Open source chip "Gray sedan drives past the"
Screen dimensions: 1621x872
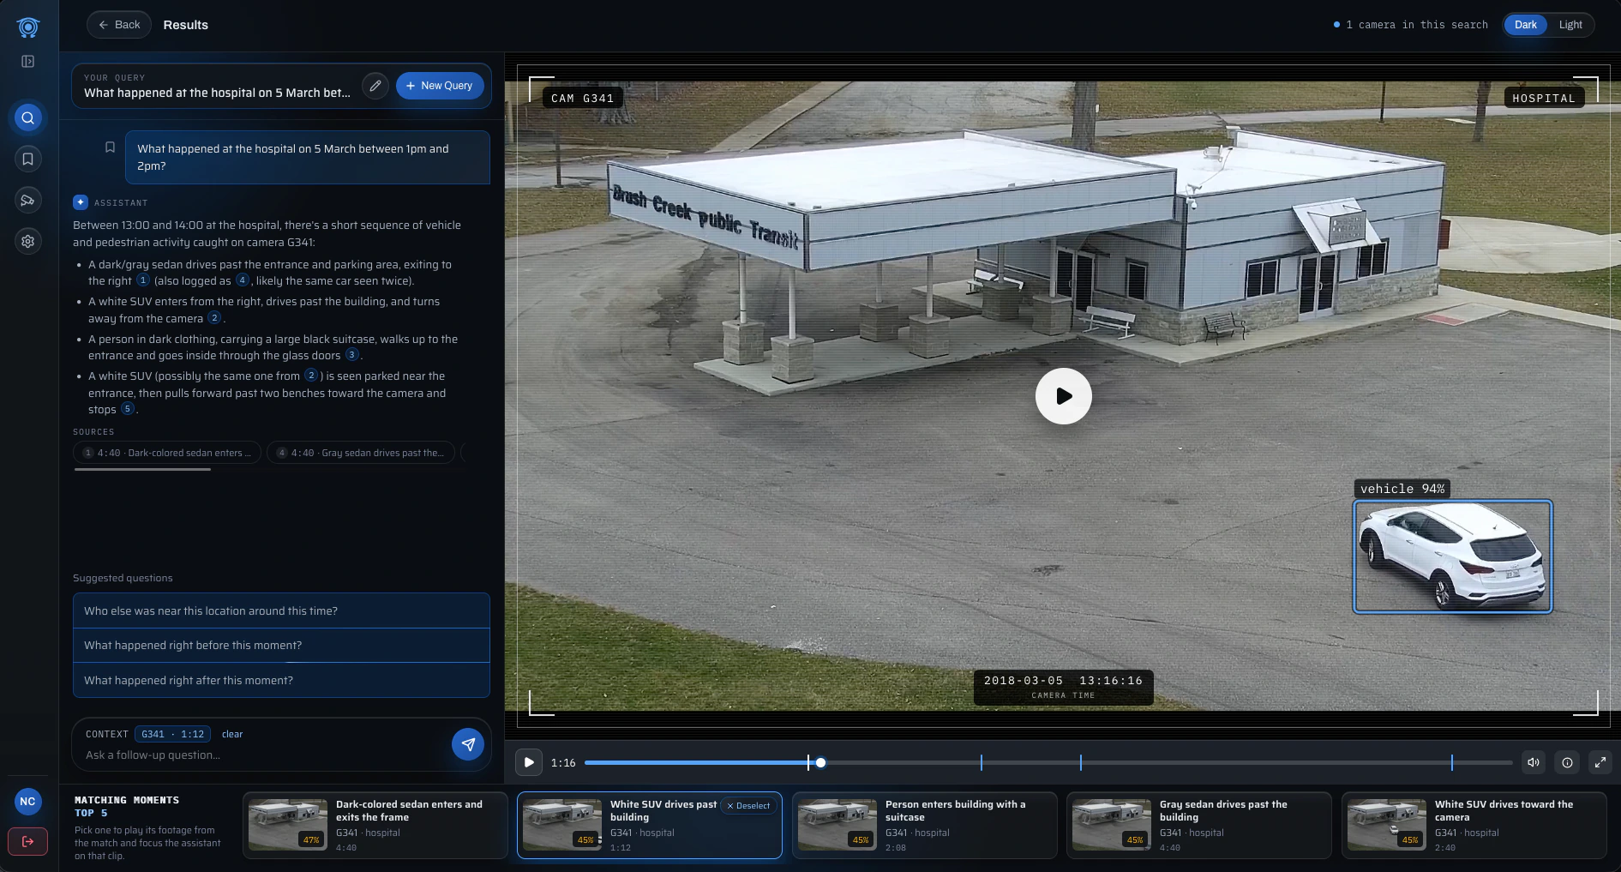coord(360,453)
